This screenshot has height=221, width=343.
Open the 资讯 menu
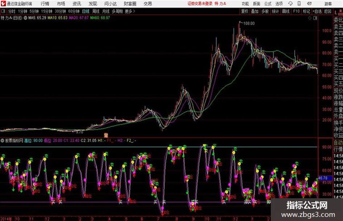[x=77, y=4]
